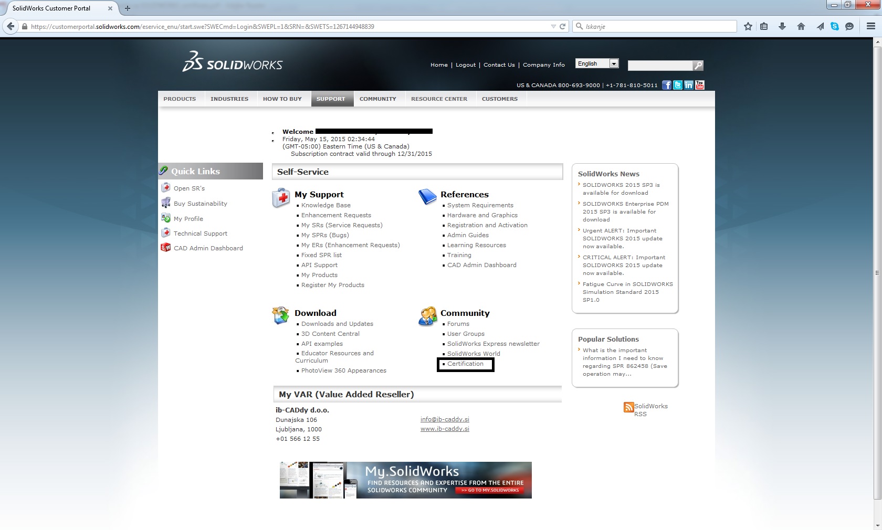Open the Firefox hamburger menu
Viewport: 882px width, 530px height.
click(x=870, y=26)
